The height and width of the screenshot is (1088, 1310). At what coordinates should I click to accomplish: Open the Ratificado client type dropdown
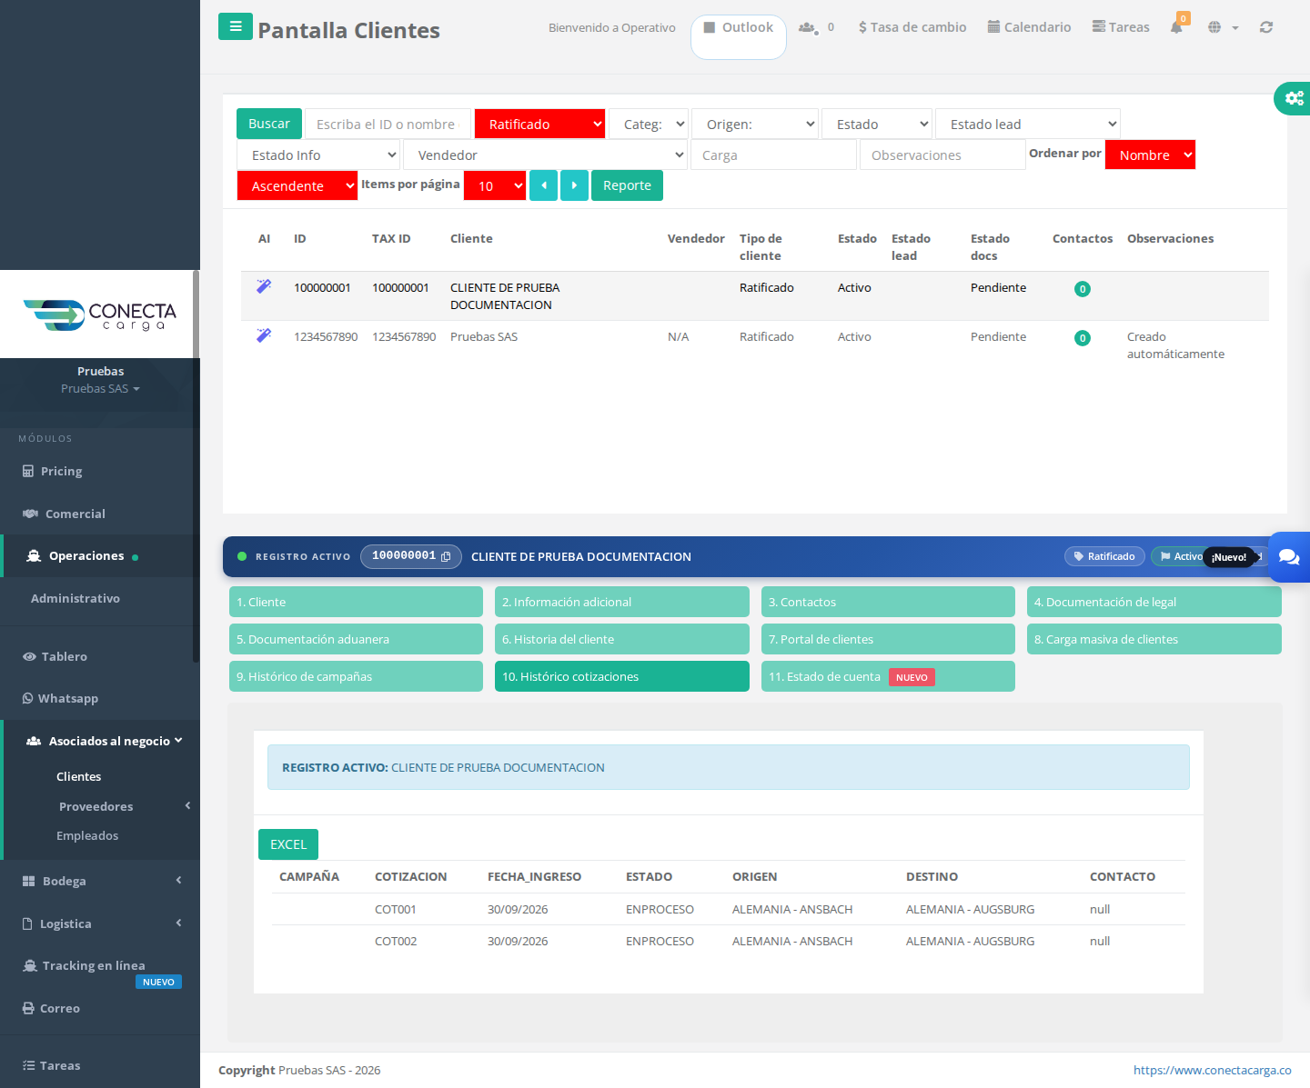[x=540, y=124]
